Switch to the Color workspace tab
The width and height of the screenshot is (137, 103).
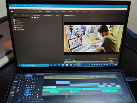63,12
